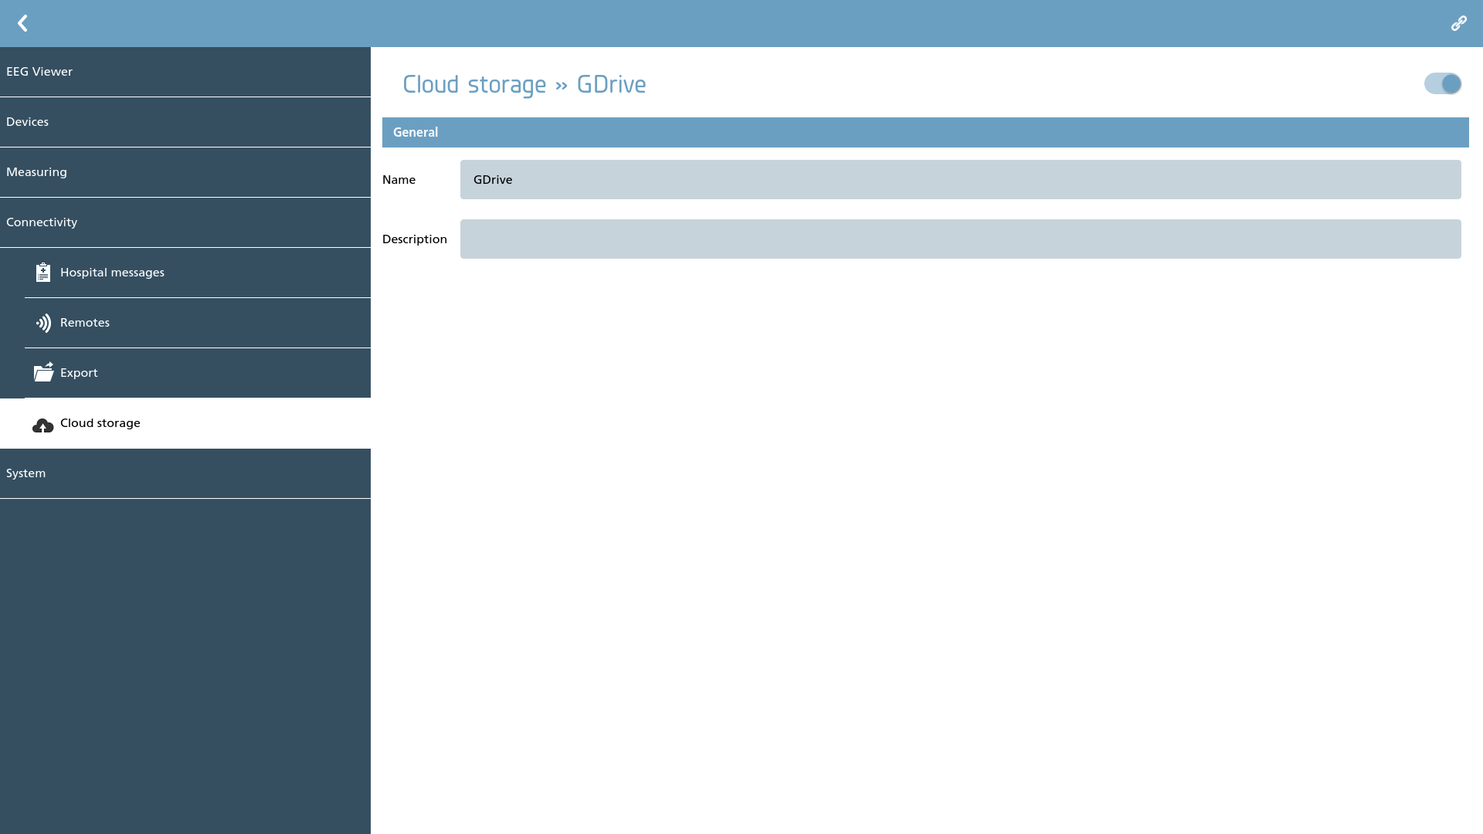1483x834 pixels.
Task: Click the Cloud storage upload icon
Action: [43, 425]
